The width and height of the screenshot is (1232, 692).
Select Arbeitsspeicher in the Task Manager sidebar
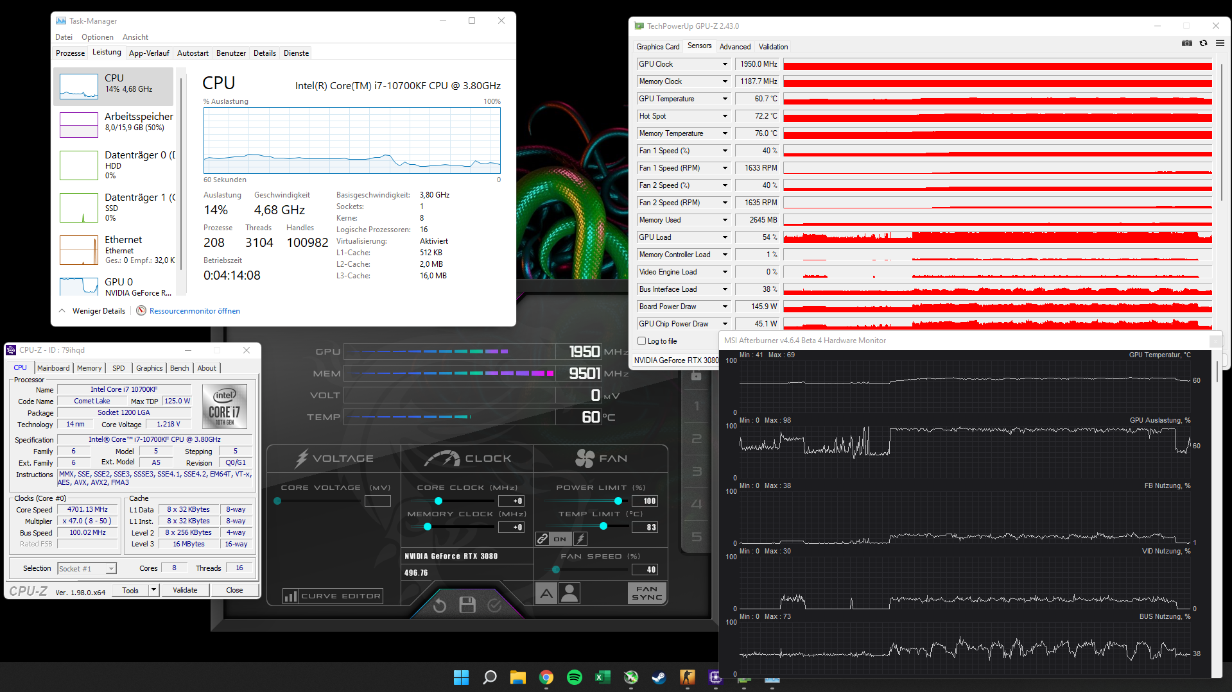[x=114, y=125]
